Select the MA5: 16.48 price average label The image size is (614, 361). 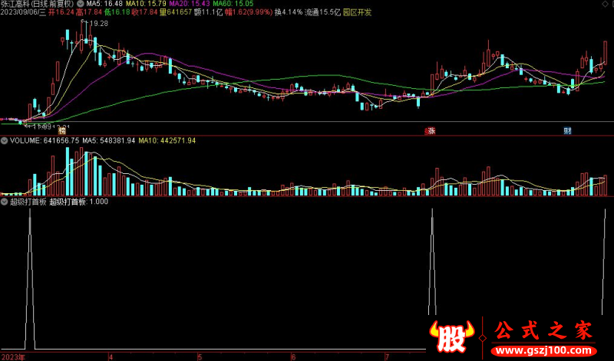coord(104,4)
